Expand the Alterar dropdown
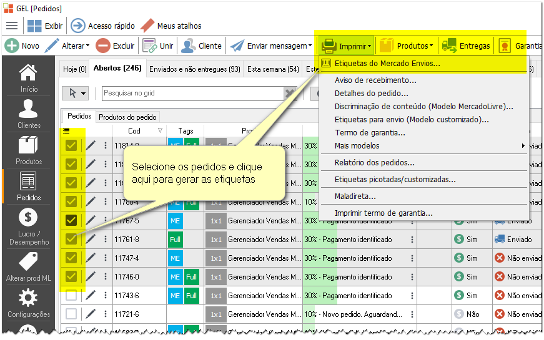This screenshot has width=544, height=340. (88, 46)
